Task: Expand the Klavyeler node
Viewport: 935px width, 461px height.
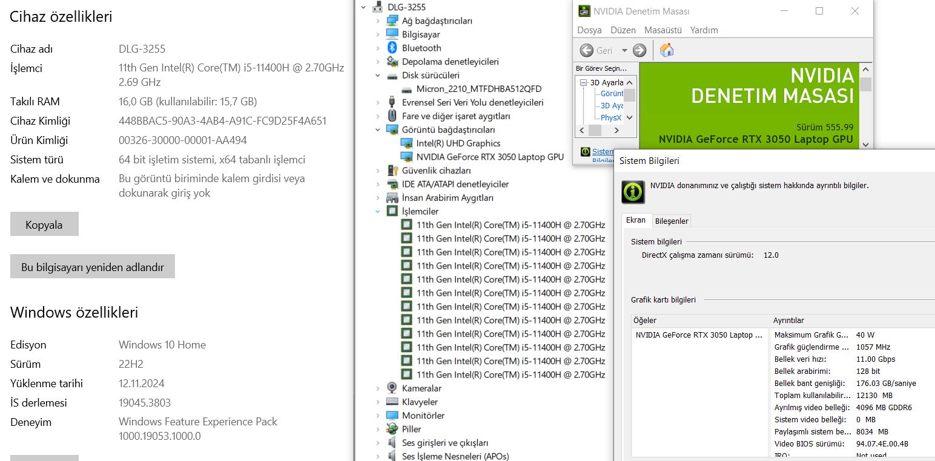Action: point(378,402)
